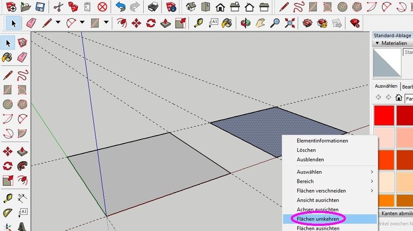Click the Zoom Extents icon
This screenshot has height=231, width=413.
pos(290,23)
